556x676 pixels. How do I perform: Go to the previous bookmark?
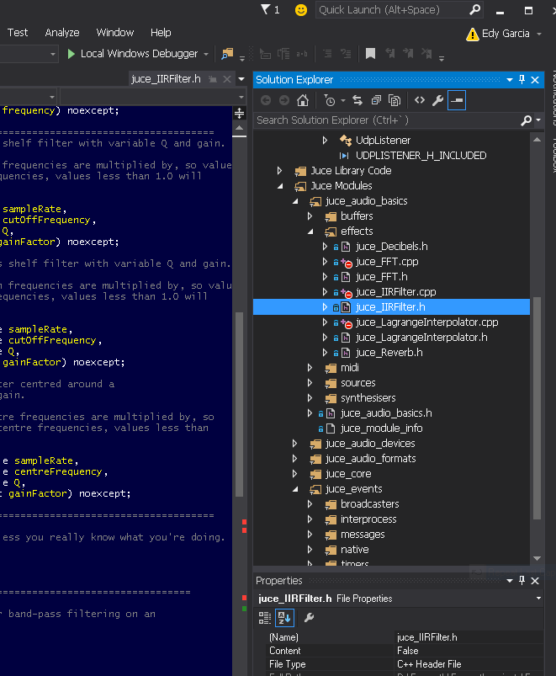tap(389, 54)
